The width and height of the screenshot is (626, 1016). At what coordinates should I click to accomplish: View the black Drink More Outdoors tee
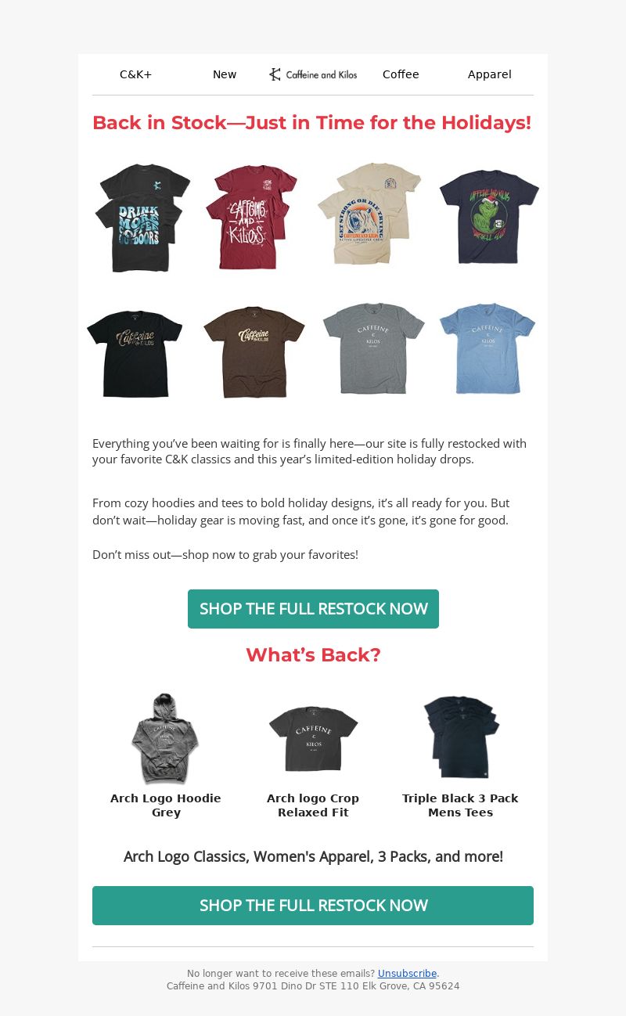pos(142,218)
